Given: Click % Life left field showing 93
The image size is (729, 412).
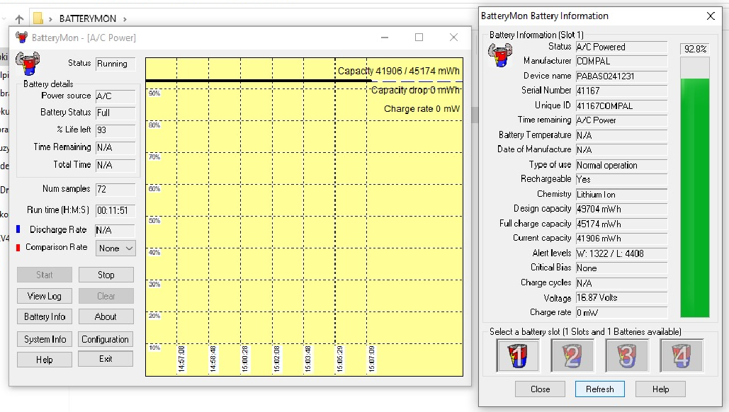Looking at the screenshot, I should click(115, 130).
